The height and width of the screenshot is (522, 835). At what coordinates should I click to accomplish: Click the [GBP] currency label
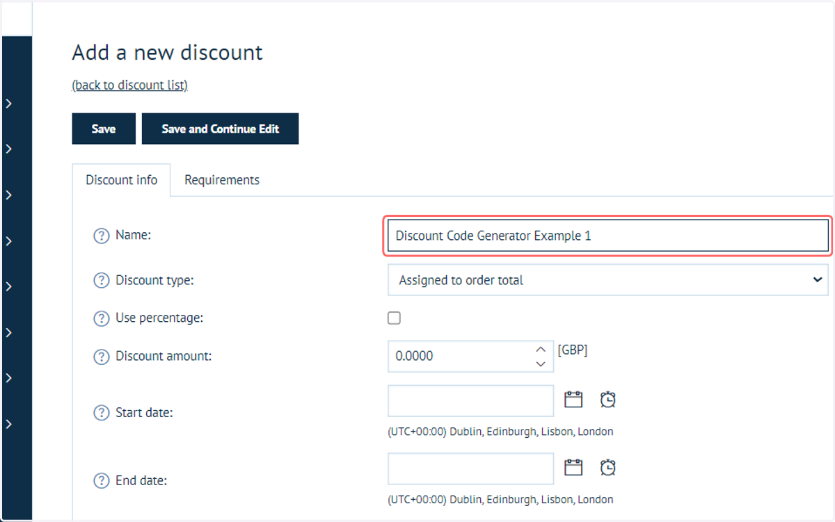click(573, 350)
